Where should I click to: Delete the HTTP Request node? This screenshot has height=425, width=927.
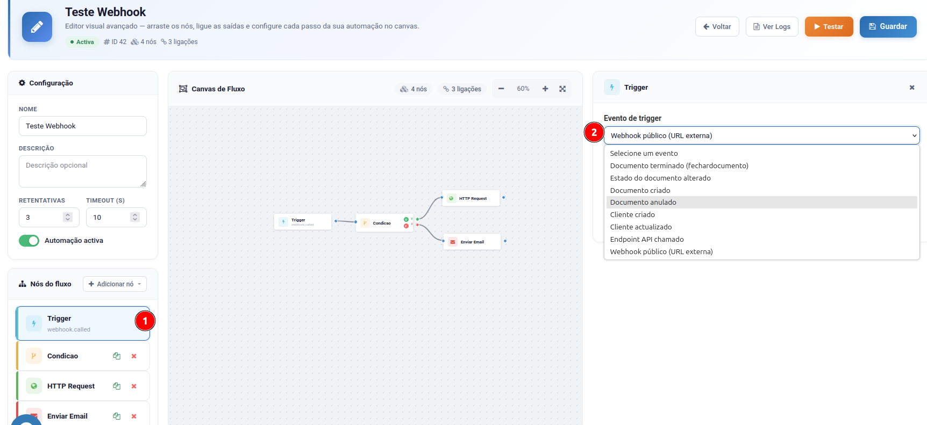[134, 386]
